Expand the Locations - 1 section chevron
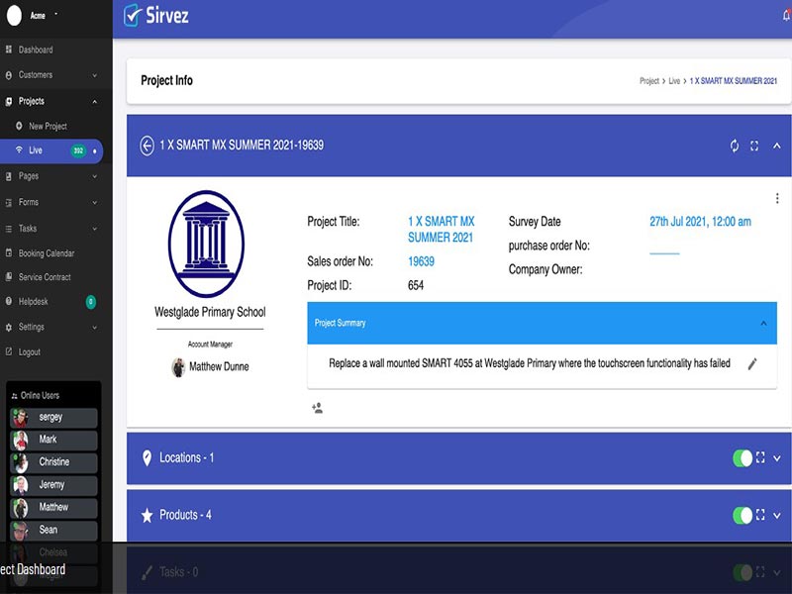This screenshot has height=594, width=792. coord(777,458)
